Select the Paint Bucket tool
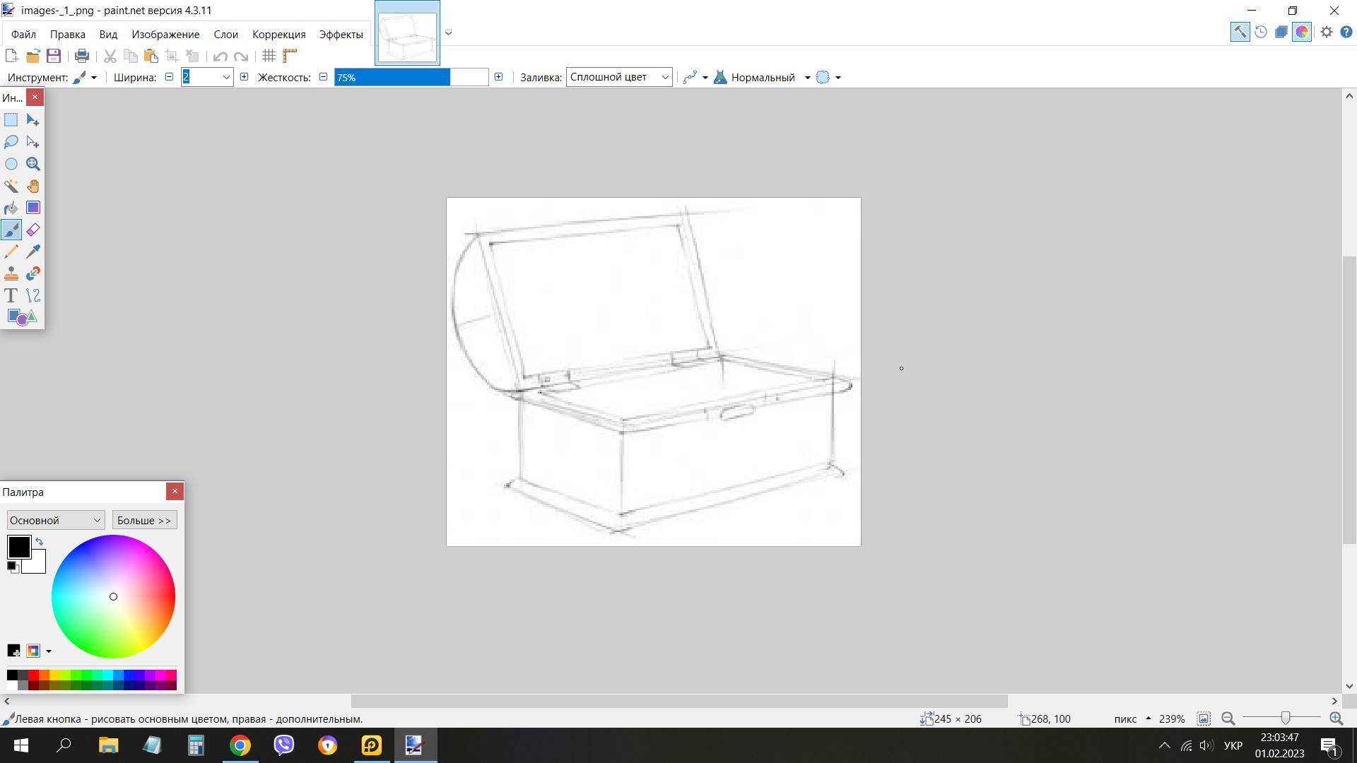The image size is (1357, 763). 11,208
